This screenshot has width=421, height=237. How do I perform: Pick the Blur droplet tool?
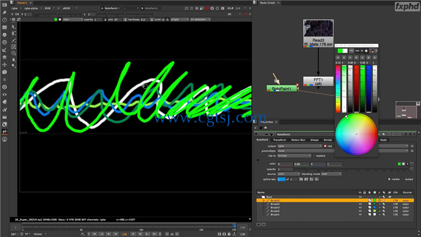pyautogui.click(x=14, y=60)
